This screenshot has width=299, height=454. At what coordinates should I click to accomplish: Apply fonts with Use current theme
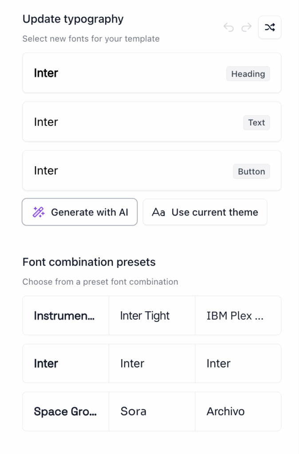click(x=205, y=212)
